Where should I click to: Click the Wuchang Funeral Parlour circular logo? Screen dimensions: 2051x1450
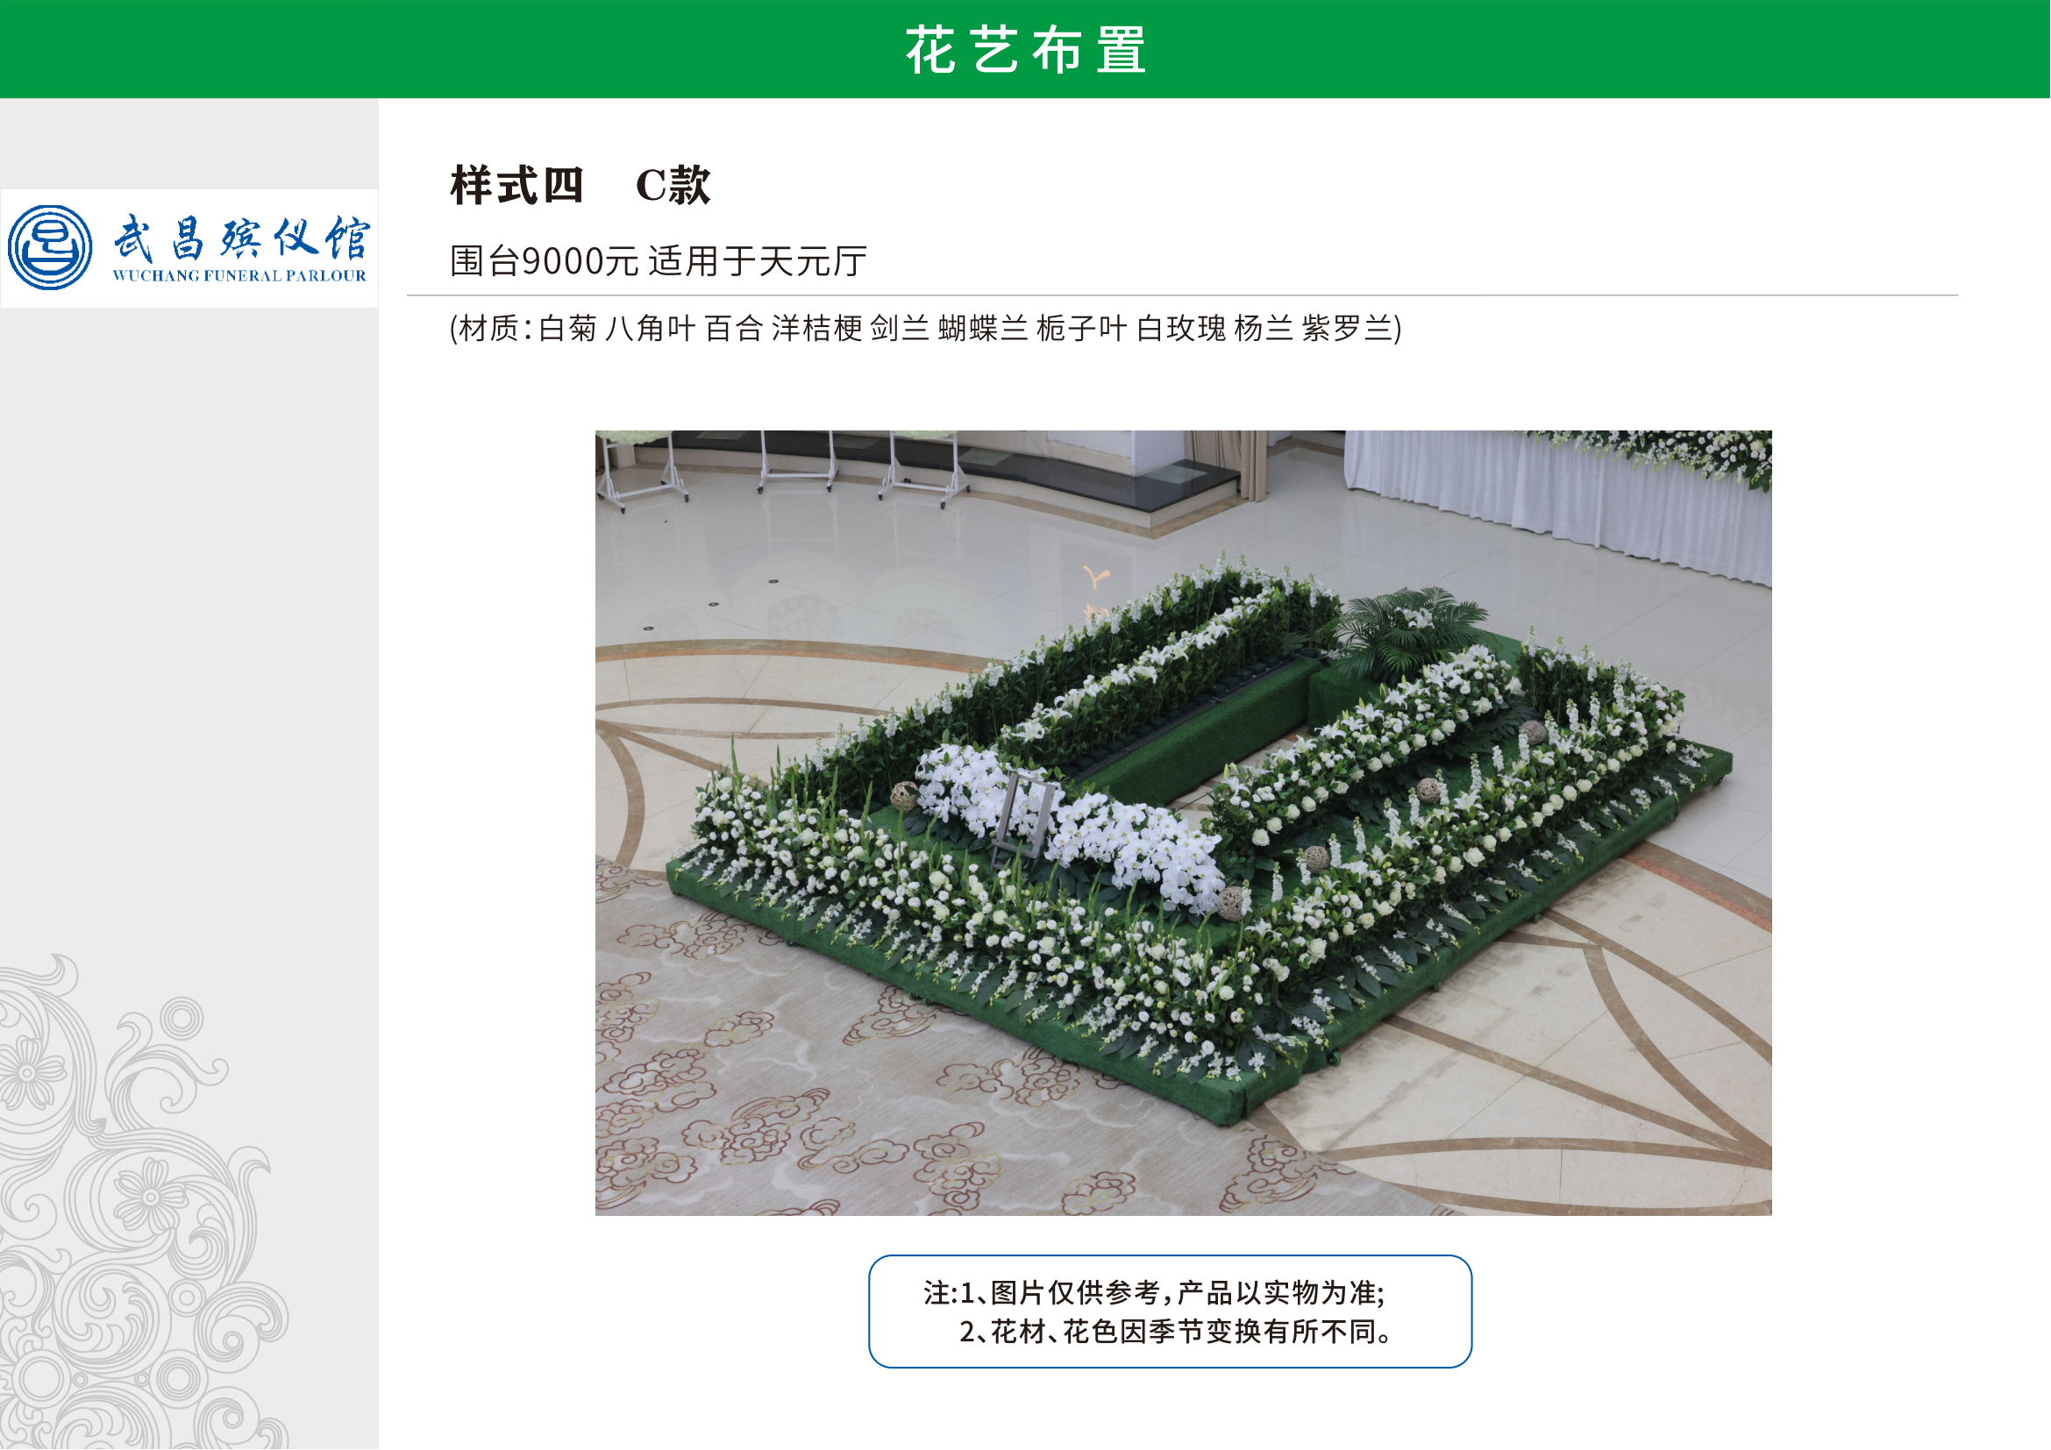pyautogui.click(x=50, y=247)
